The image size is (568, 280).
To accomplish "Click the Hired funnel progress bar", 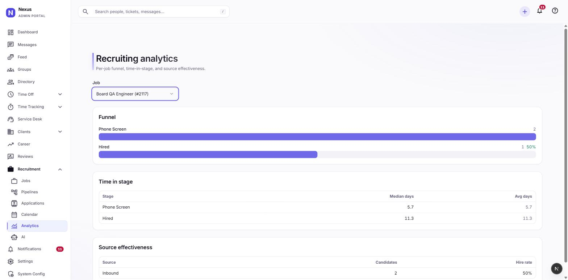I will 317,155.
